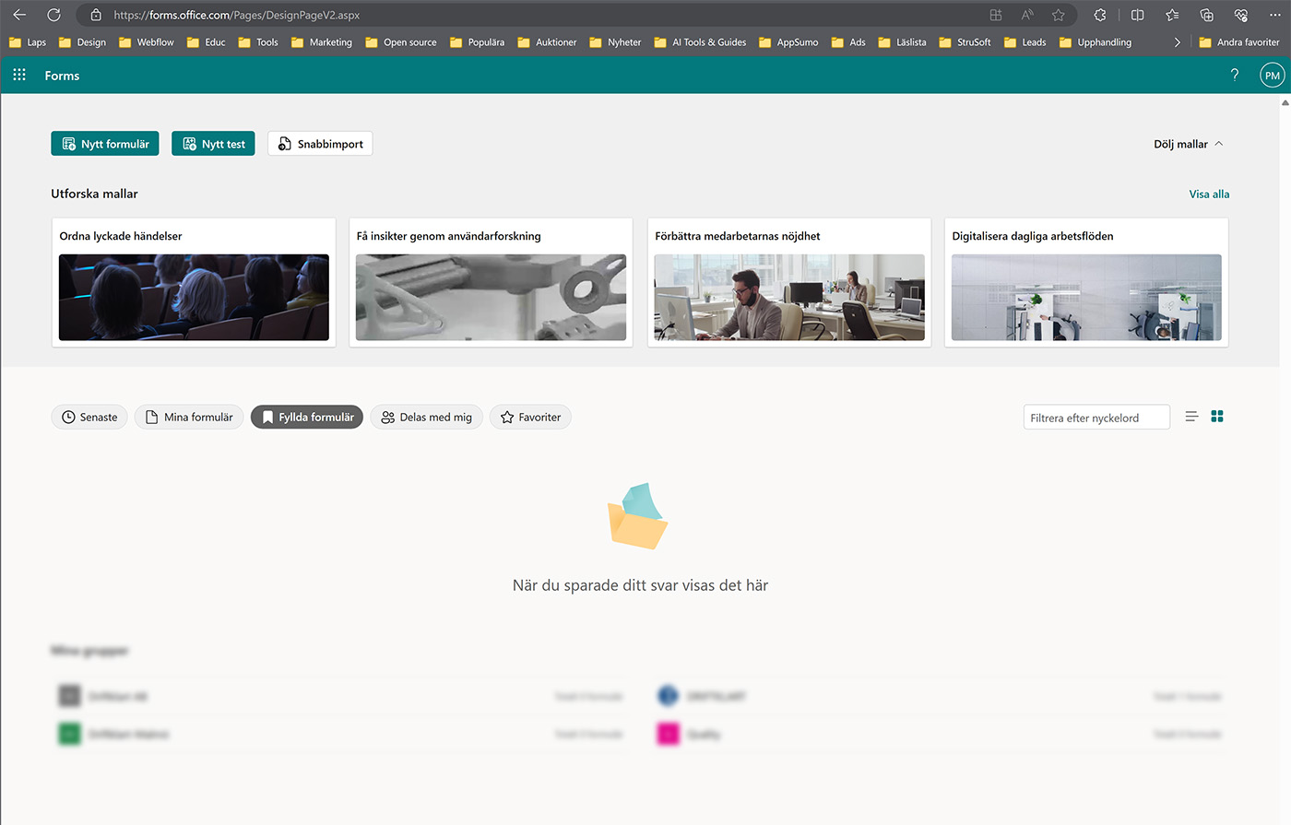Open the Upphandling bookmark folder
The image size is (1291, 825).
[1095, 42]
